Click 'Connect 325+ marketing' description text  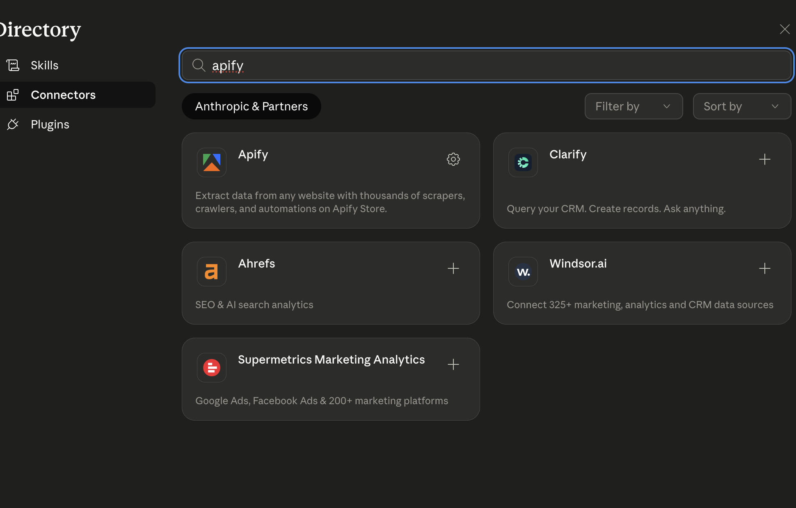(640, 305)
